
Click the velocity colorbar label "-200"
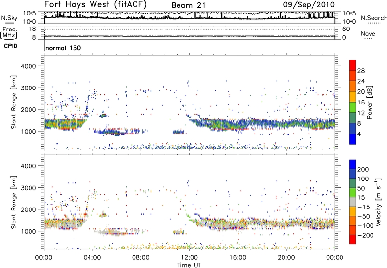[x=365, y=235]
